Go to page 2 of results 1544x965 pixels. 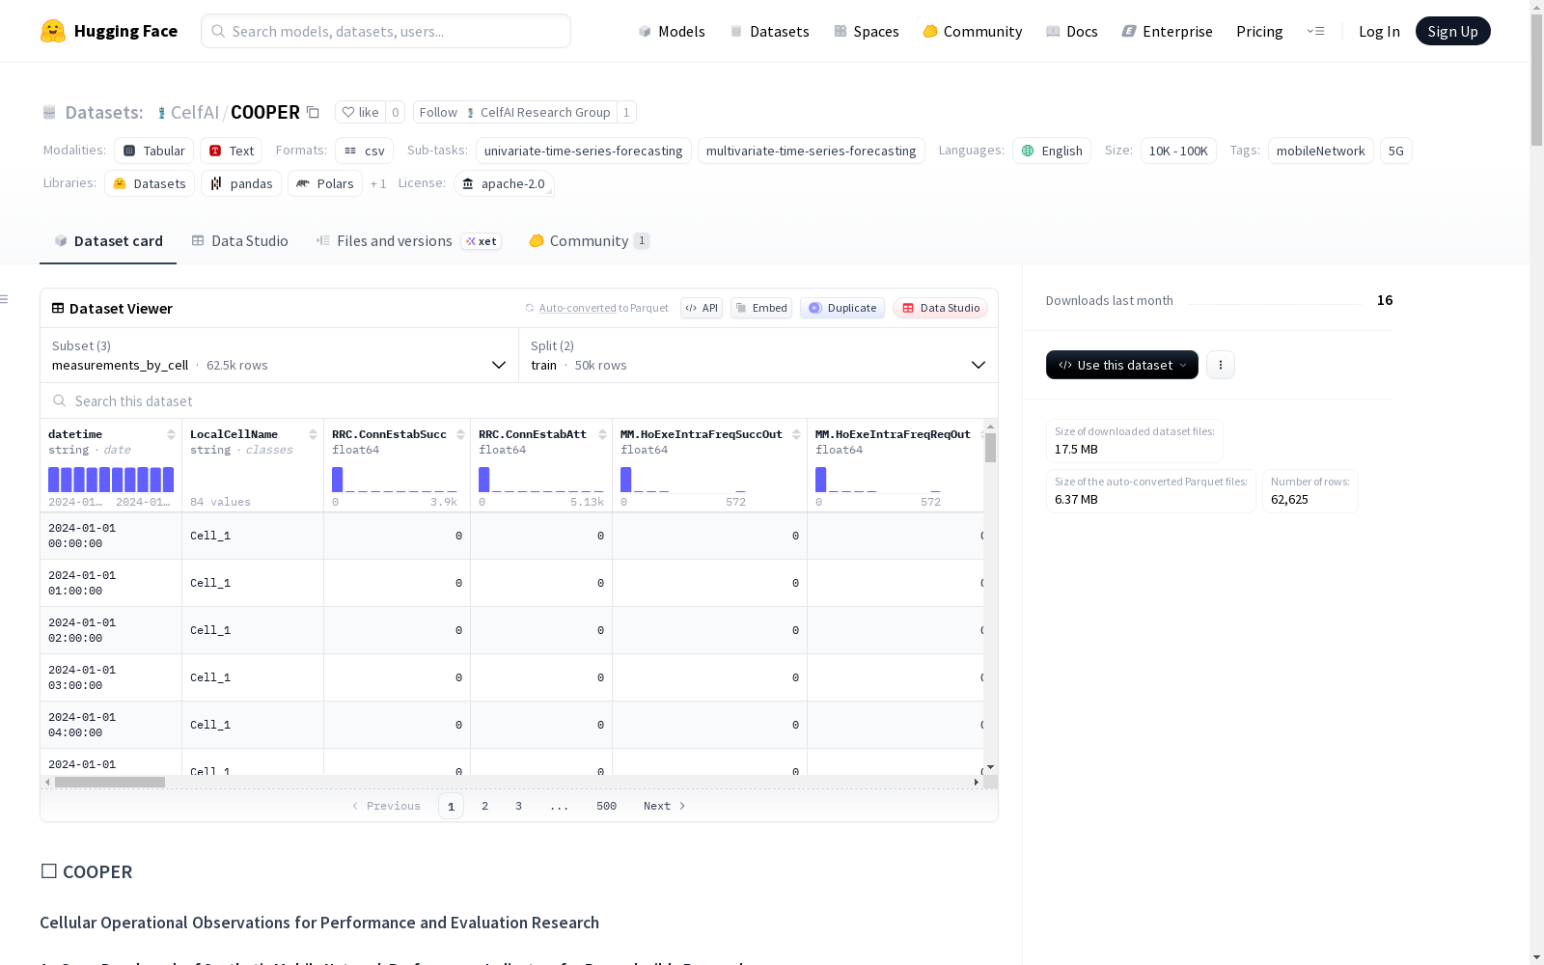(x=484, y=806)
